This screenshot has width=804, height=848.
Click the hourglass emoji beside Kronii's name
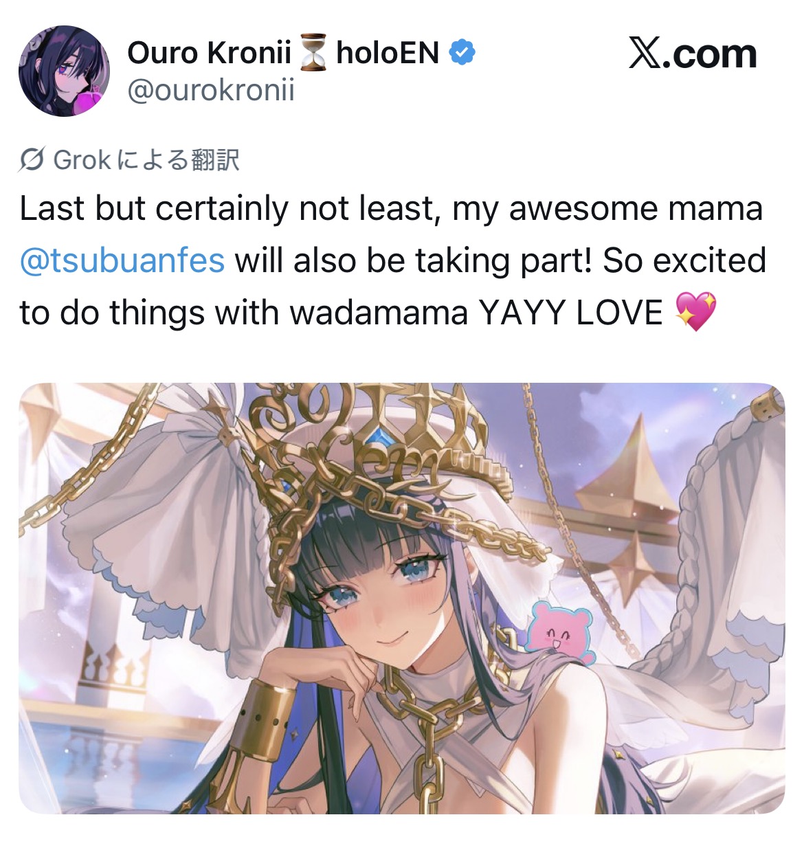tap(313, 54)
